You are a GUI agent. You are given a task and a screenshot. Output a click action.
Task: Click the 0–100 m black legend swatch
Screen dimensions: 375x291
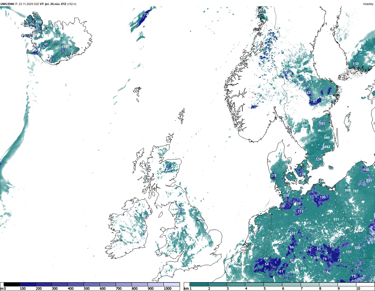(x=12, y=284)
